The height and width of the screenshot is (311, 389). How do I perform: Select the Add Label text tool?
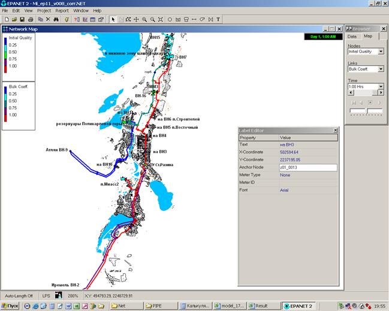point(218,19)
